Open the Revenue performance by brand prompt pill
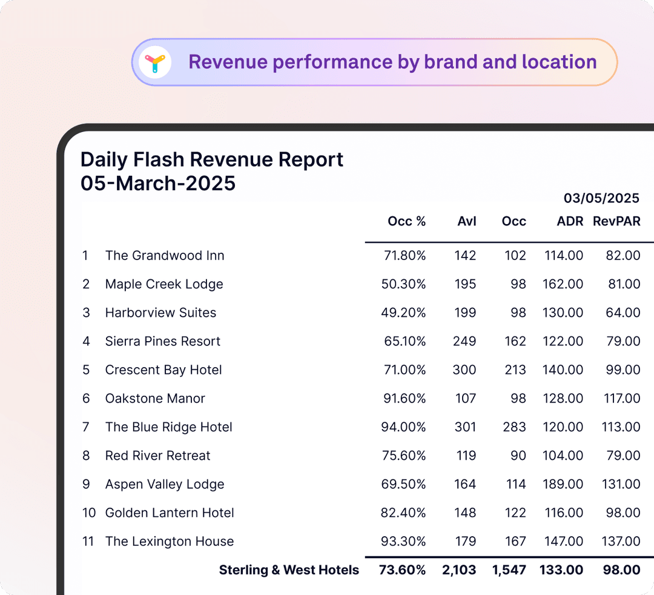This screenshot has height=595, width=654. 374,62
